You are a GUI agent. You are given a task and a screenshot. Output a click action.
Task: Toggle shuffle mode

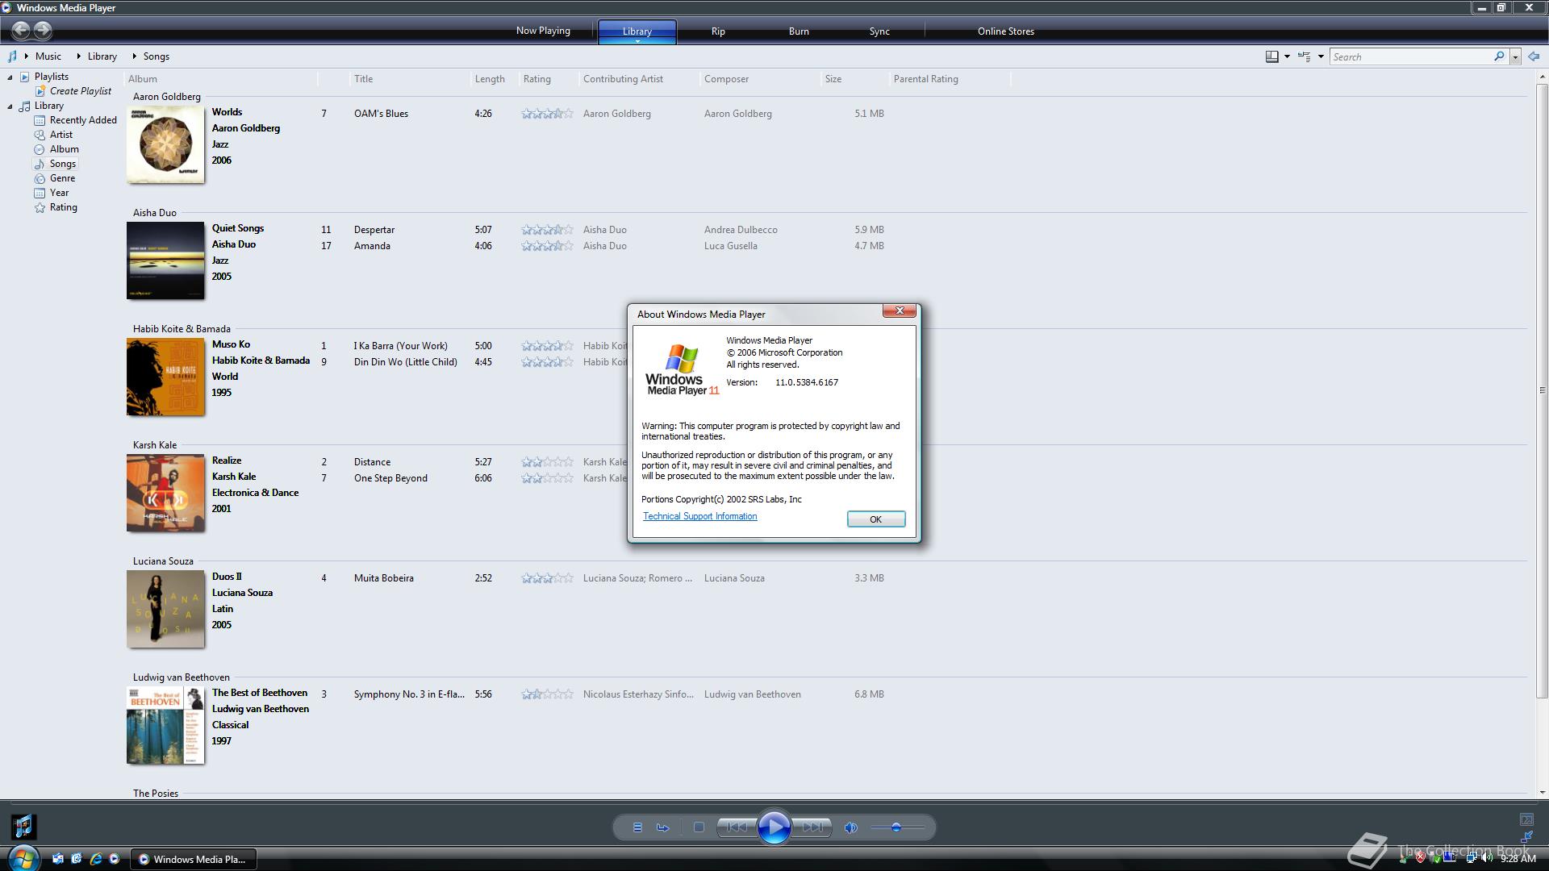637,827
